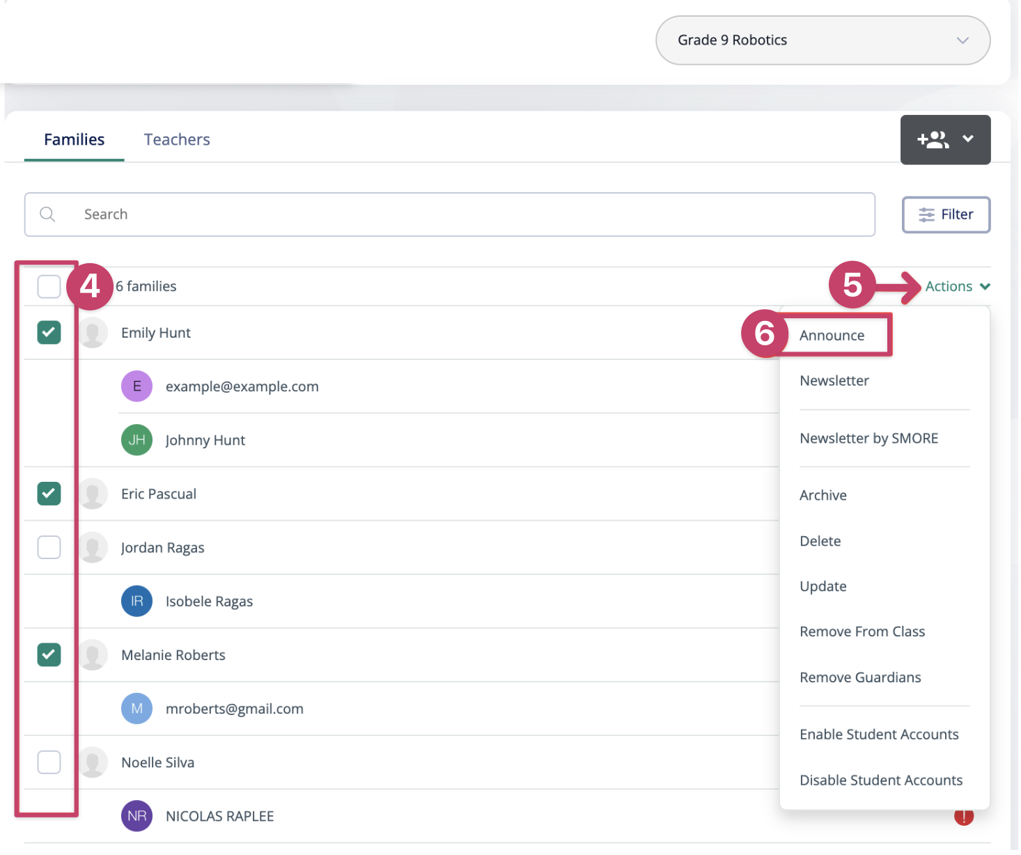Viewport: 1021px width, 855px height.
Task: Click the purple NR avatar icon
Action: pyautogui.click(x=137, y=816)
